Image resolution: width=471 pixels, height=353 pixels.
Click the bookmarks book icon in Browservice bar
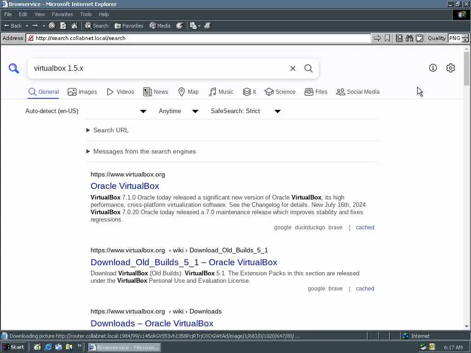pyautogui.click(x=399, y=38)
